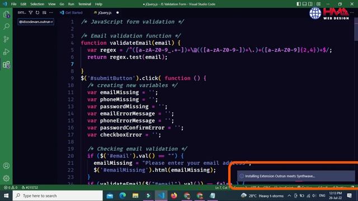358x201 pixels.
Task: Click the Visual Studio Code taskbar icon
Action: pyautogui.click(x=161, y=195)
